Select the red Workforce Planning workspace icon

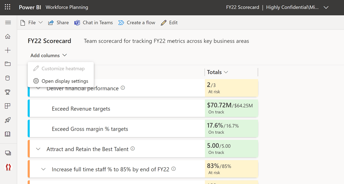point(8,167)
